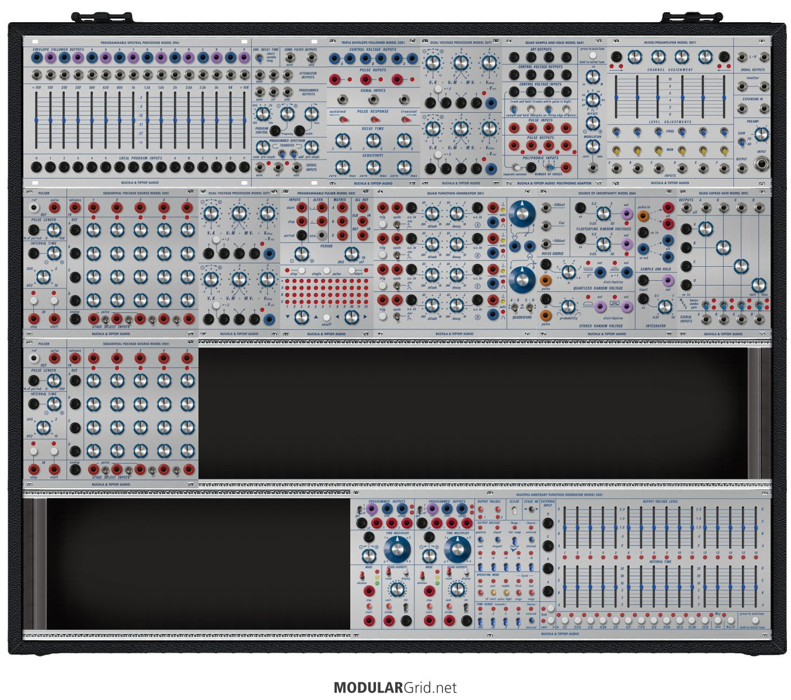The width and height of the screenshot is (791, 700).
Task: Click the Mixer input F jack
Action: pyautogui.click(x=724, y=168)
